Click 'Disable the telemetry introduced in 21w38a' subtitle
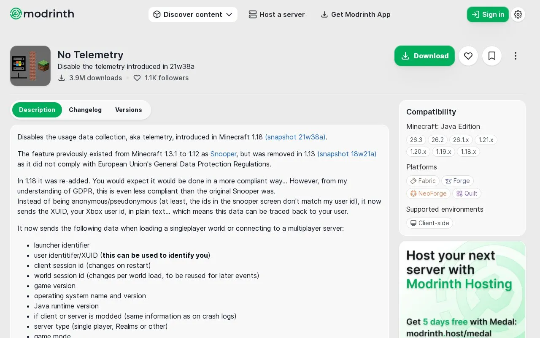540x338 pixels. [126, 66]
